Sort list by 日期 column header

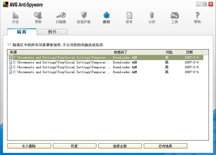193,52
